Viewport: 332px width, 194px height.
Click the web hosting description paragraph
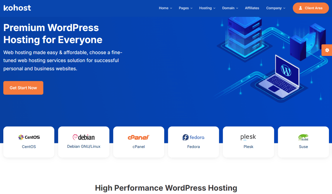[63, 60]
